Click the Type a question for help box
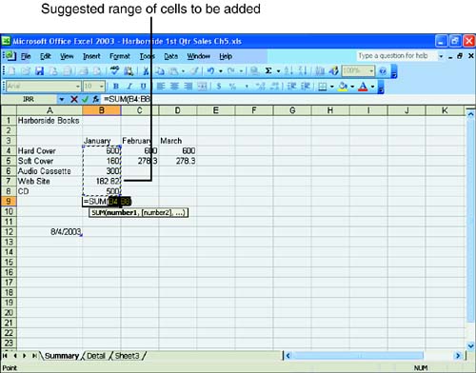Screen dimensions: 476x373 [x=397, y=56]
